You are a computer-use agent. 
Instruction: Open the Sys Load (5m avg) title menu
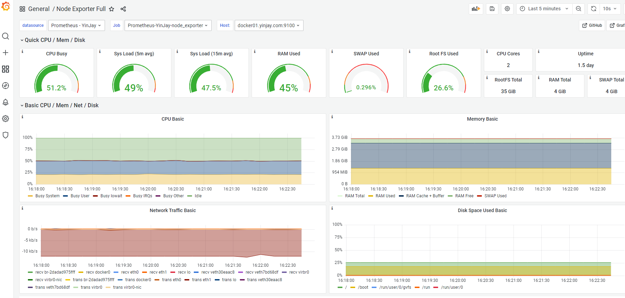coord(134,54)
